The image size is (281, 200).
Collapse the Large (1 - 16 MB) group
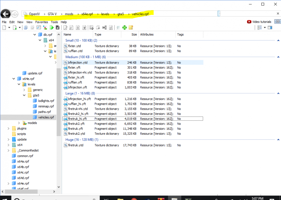click(x=278, y=93)
